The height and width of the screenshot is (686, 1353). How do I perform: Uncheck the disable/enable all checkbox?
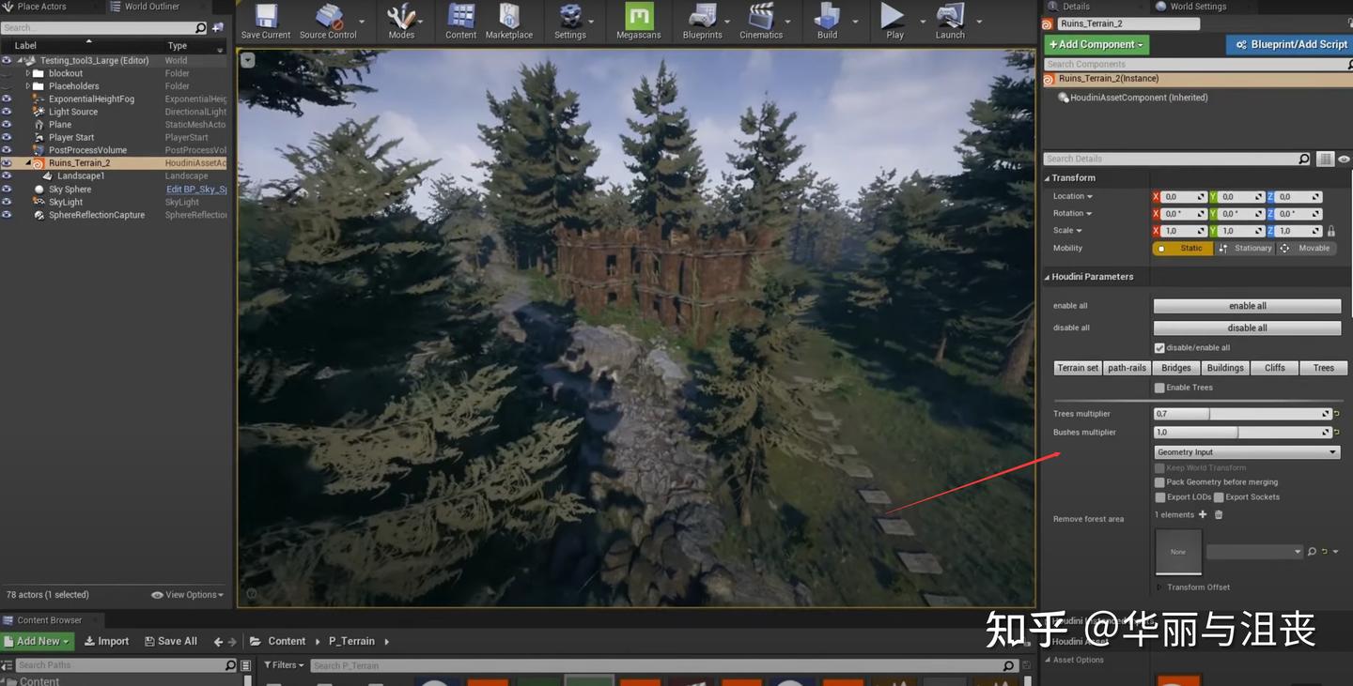click(1159, 347)
